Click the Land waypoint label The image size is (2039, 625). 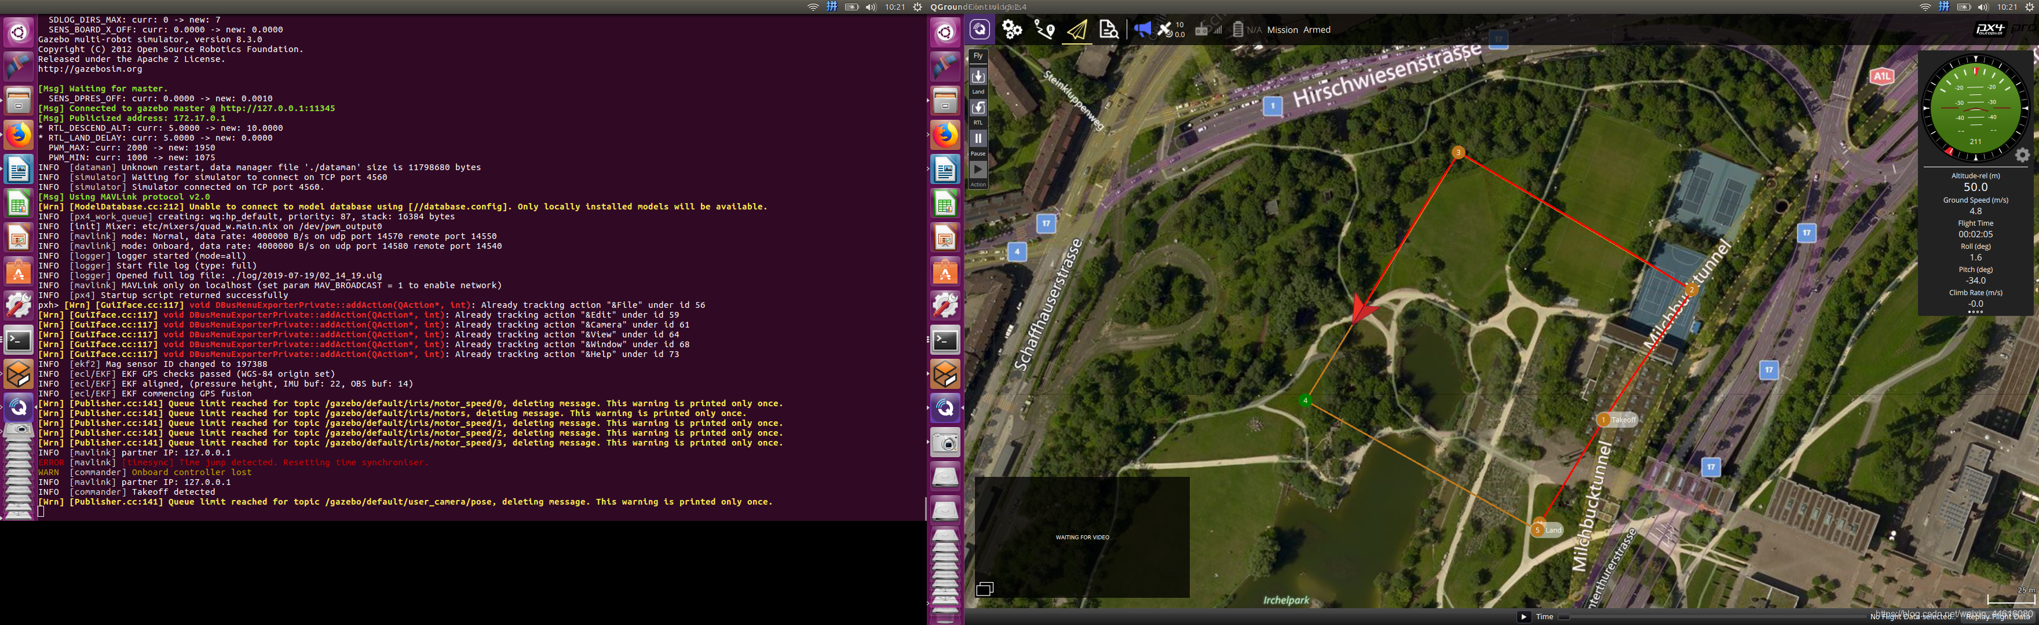tap(1553, 530)
